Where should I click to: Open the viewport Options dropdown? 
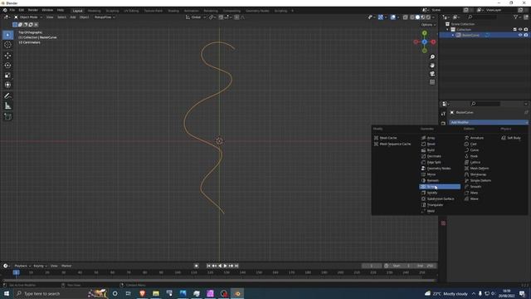click(x=428, y=25)
